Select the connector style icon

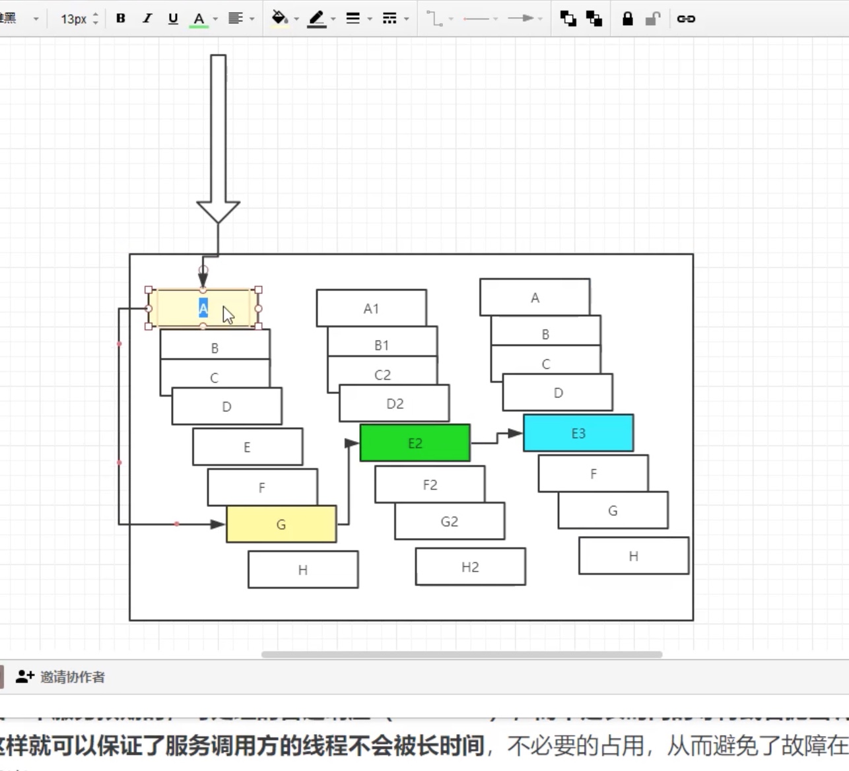pyautogui.click(x=436, y=18)
